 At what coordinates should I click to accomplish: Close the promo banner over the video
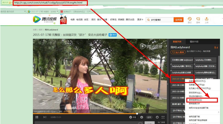[165, 111]
